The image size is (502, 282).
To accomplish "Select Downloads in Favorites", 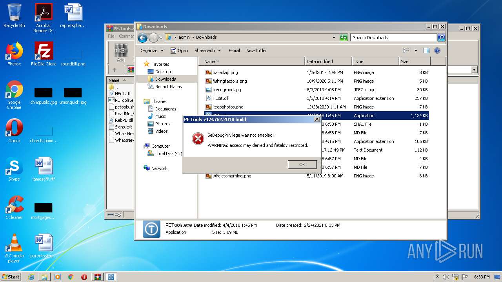I will [x=166, y=79].
